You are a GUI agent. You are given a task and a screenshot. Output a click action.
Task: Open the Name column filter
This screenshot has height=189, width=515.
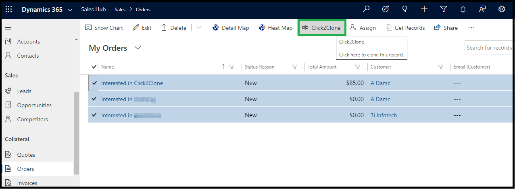click(x=232, y=67)
